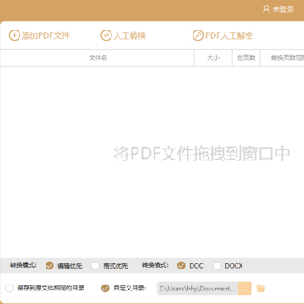Viewport: 304px width, 304px height.
Task: Click the PDF人工解密 button label
Action: 229,35
